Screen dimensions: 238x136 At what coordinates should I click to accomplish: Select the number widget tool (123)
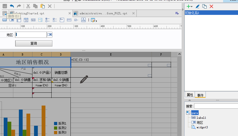pos(33,20)
